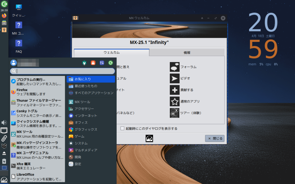Open the 設定 category in the menu
295x184 pixels.
pyautogui.click(x=78, y=164)
